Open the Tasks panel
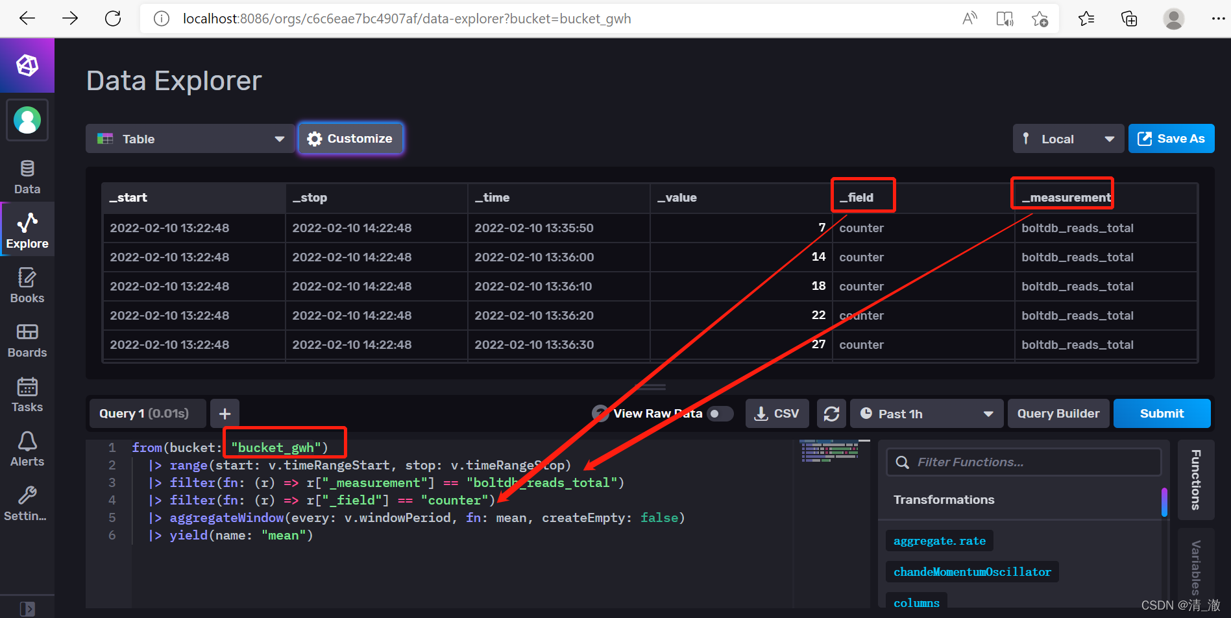Viewport: 1231px width, 618px height. 27,394
